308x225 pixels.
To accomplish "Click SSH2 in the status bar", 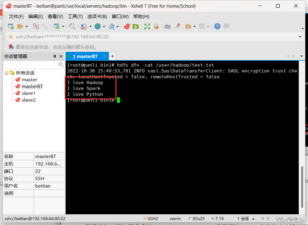I will pos(153,219).
